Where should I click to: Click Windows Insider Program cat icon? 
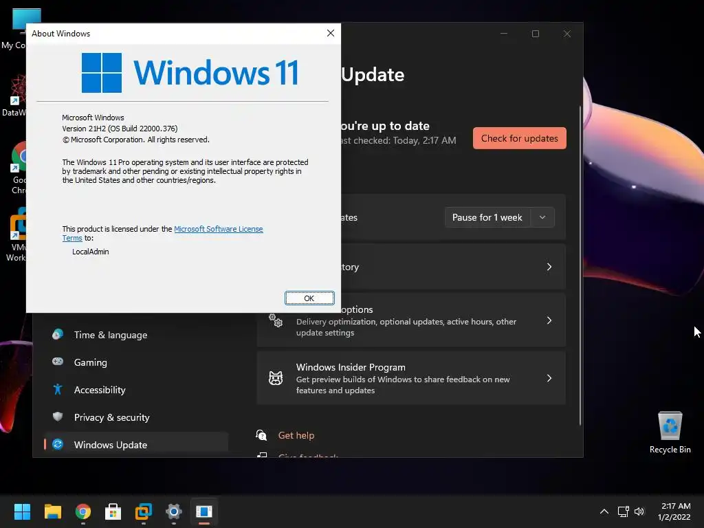pos(276,378)
